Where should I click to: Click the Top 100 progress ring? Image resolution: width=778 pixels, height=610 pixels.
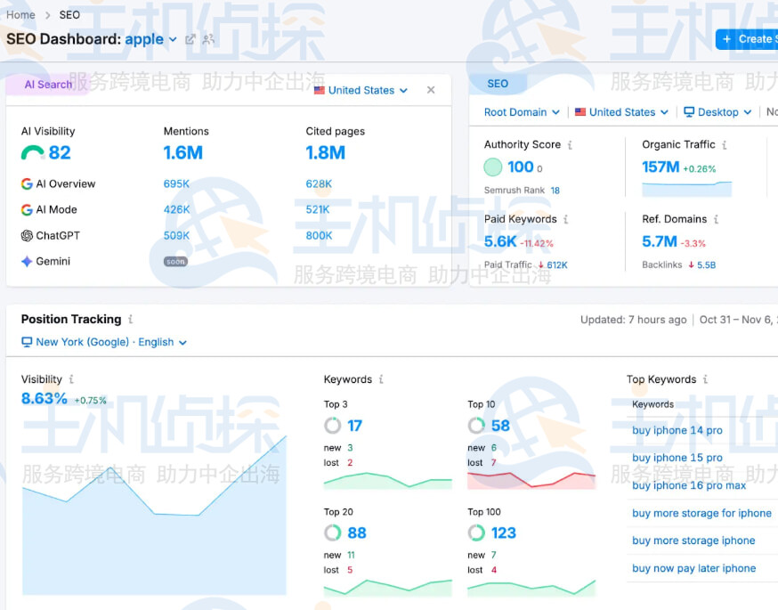tap(476, 533)
